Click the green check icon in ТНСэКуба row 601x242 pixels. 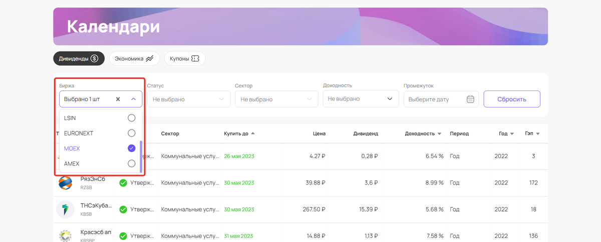[123, 209]
